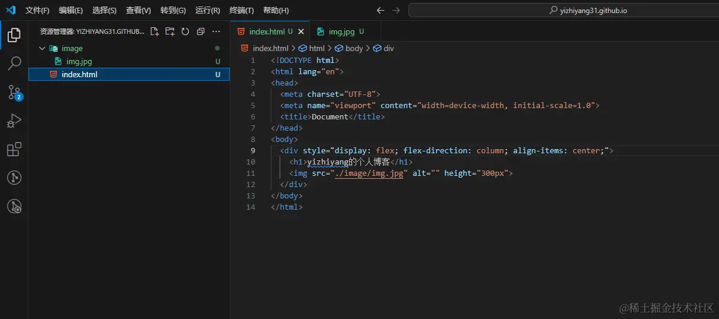Click the U status next to img.jpg in tree
Viewport: 719px width, 319px height.
click(218, 61)
